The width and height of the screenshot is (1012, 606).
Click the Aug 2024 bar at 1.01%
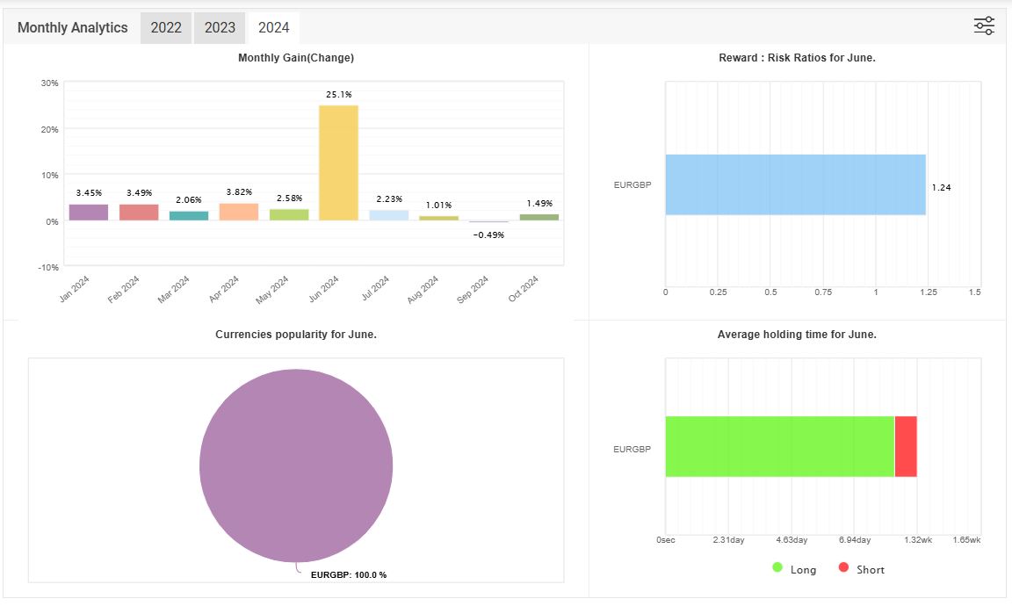[x=438, y=218]
